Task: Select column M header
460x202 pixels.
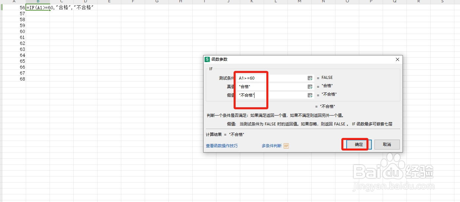Action: [x=300, y=2]
